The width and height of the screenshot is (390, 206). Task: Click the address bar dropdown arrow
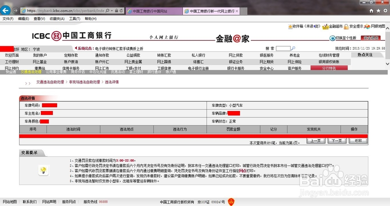[x=112, y=10]
